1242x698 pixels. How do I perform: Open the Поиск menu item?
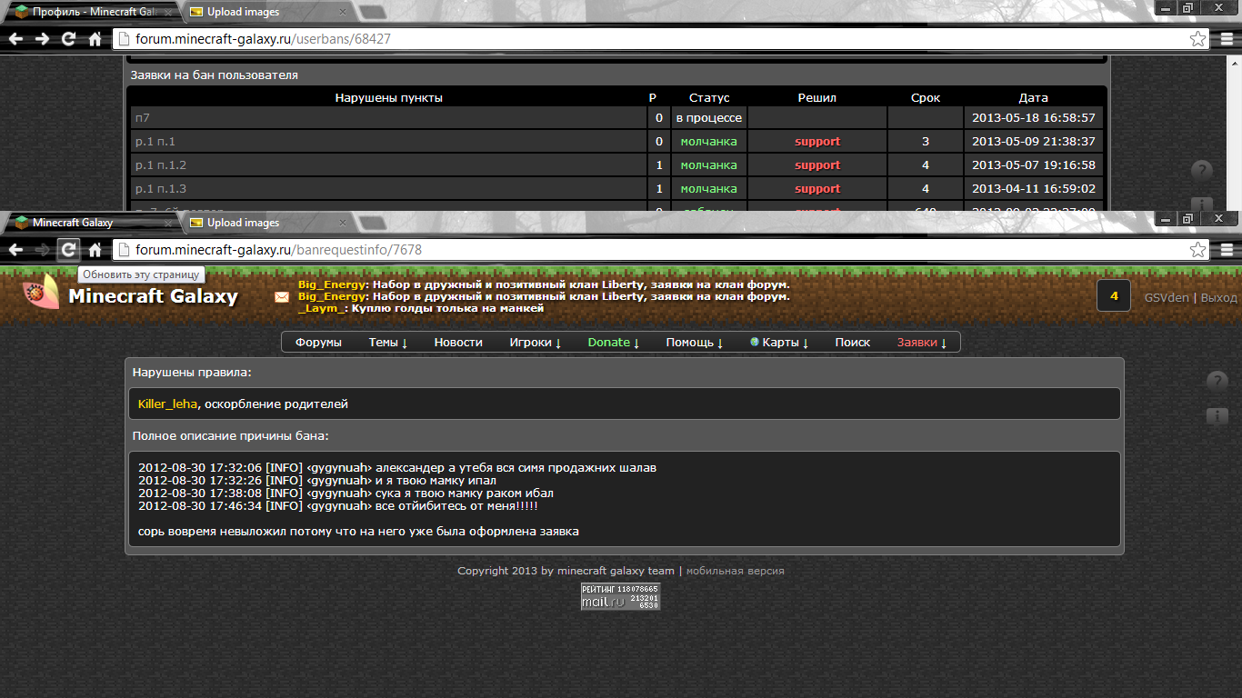[853, 343]
